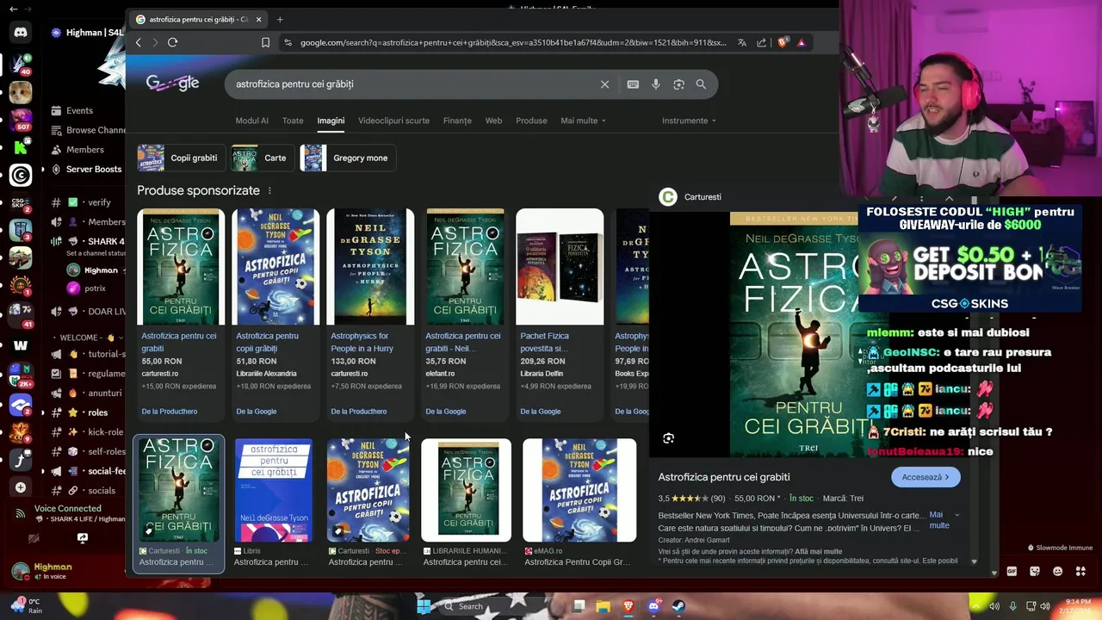1102x620 pixels.
Task: Clear the Google search box text
Action: click(604, 84)
